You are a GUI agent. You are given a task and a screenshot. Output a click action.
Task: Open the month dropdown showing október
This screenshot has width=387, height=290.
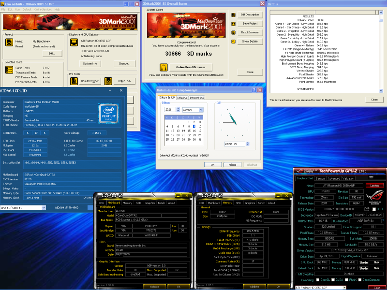coord(201,110)
